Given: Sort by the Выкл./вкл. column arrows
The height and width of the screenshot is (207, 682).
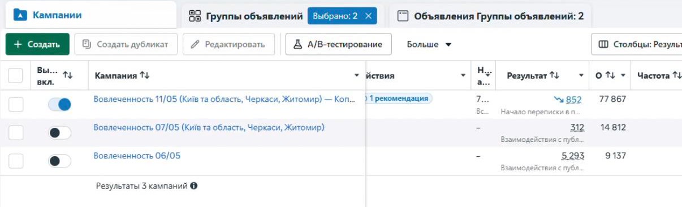Looking at the screenshot, I should (x=67, y=75).
